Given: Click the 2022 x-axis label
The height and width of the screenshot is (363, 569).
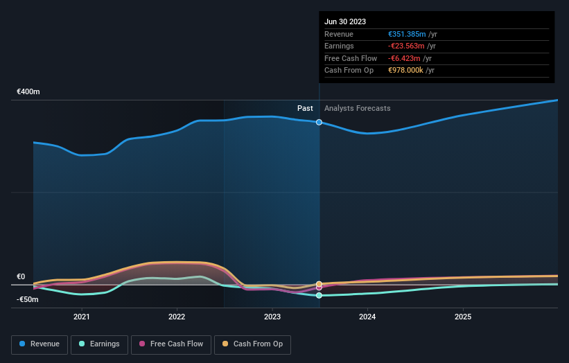Looking at the screenshot, I should pos(177,317).
